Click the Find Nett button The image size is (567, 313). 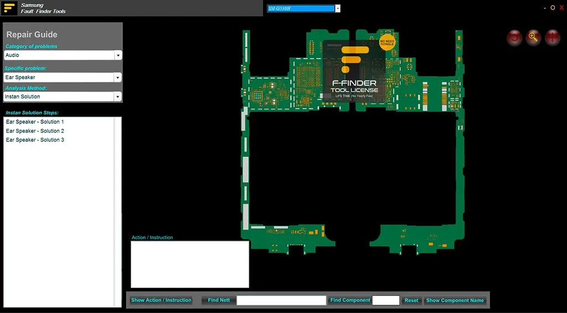point(219,300)
